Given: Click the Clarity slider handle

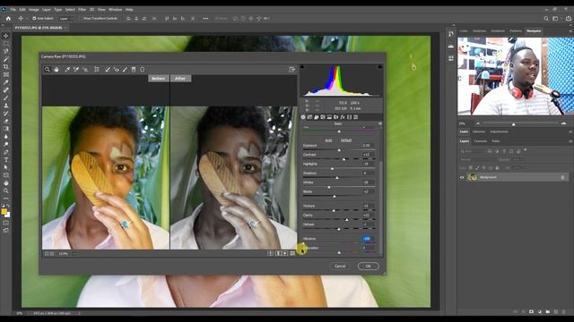Looking at the screenshot, I should [347, 220].
